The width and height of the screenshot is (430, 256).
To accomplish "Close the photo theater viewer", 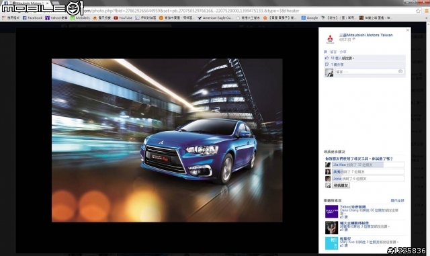I will (x=408, y=30).
